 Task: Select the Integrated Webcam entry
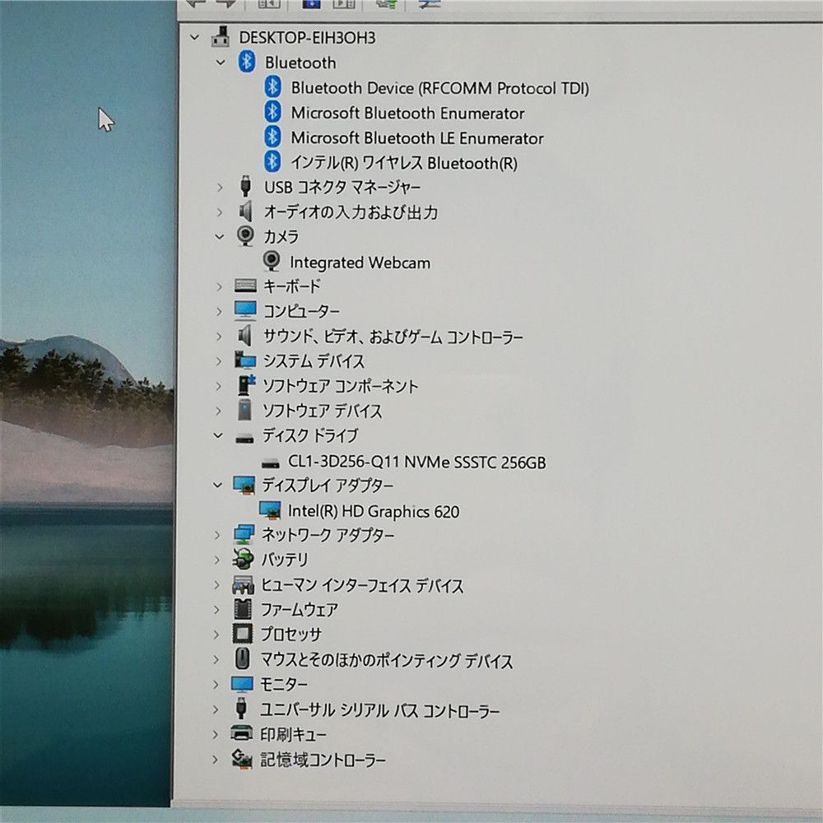click(359, 262)
